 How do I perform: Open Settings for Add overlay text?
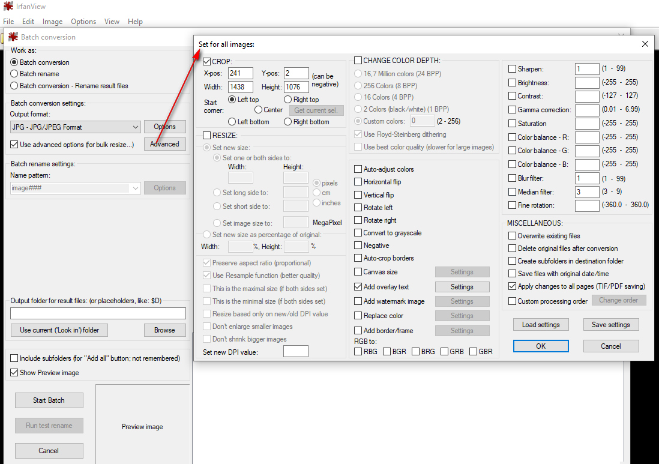pyautogui.click(x=462, y=287)
